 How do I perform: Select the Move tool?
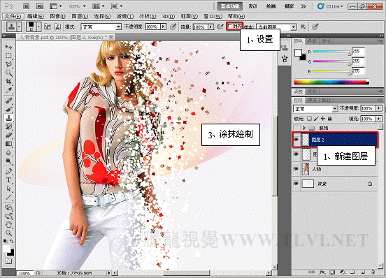8,47
